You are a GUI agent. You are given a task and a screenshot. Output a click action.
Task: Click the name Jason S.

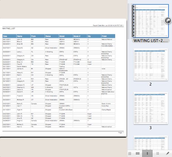[x=20, y=90]
